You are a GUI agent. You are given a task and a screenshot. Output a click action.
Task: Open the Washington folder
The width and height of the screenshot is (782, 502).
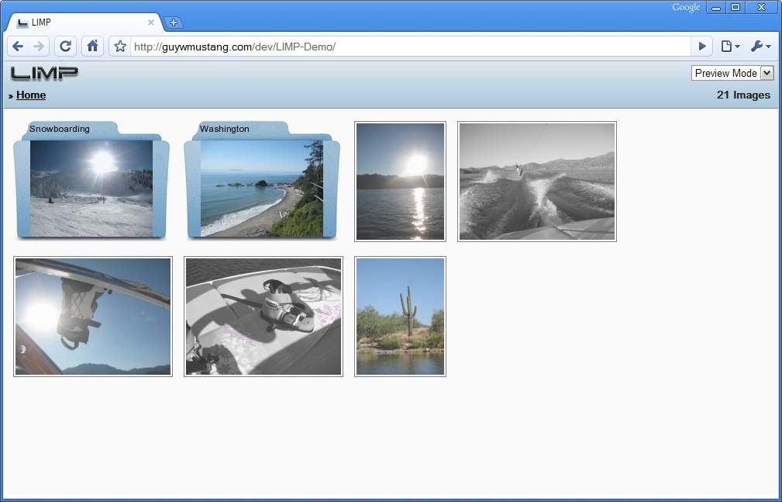coord(261,181)
